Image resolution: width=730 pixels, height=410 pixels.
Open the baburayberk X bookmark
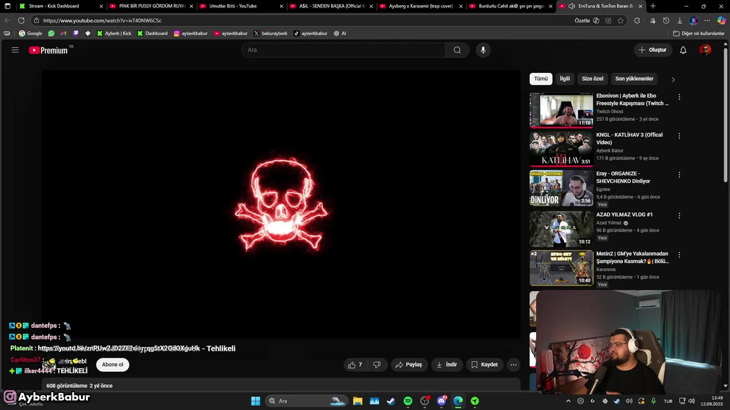pyautogui.click(x=270, y=34)
